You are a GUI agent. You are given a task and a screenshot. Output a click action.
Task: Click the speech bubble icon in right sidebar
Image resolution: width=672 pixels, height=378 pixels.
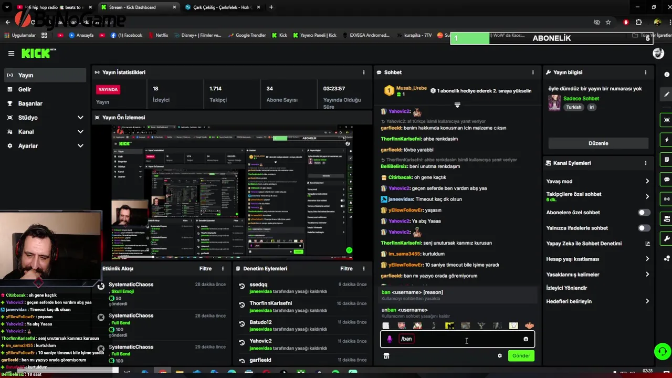click(x=667, y=180)
